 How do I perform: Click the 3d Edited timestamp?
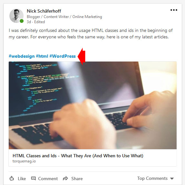[36, 22]
